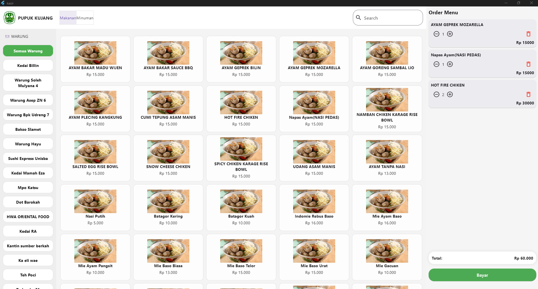Switch to the Minuman tab
The image size is (538, 289).
click(85, 18)
